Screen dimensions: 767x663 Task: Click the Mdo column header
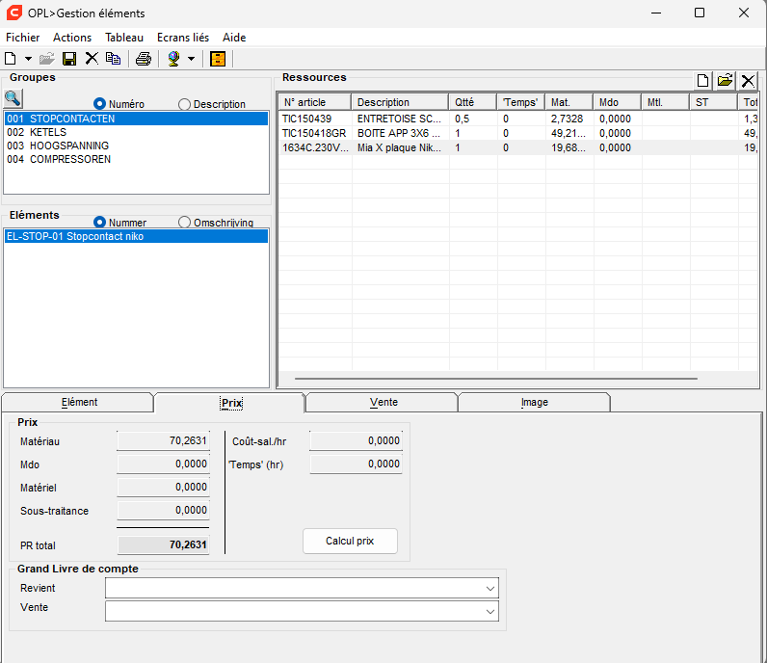coord(618,102)
